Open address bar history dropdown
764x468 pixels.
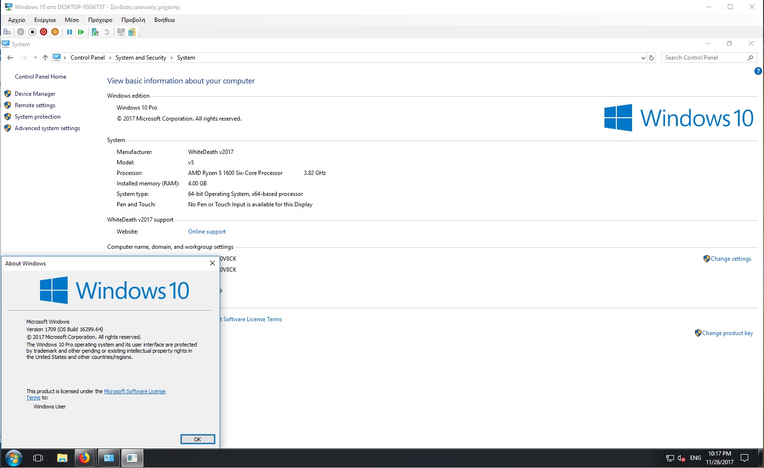(643, 58)
